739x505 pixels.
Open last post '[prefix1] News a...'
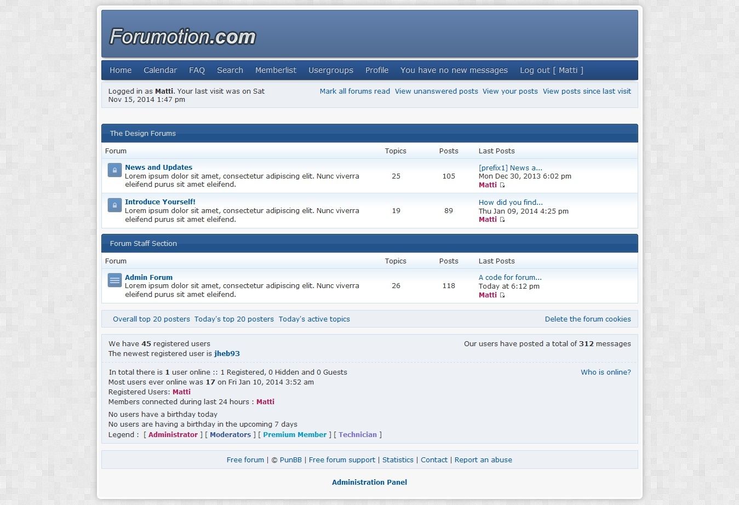coord(511,168)
